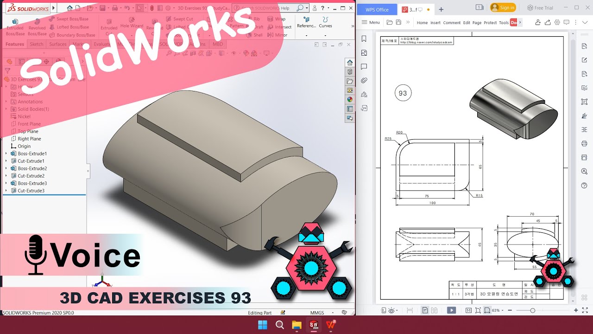This screenshot has height=334, width=593.
Task: Click the WPS print icon in the right sidebar
Action: point(584,144)
